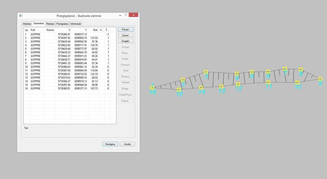
Task: Click the Dodaj... button
Action: coord(125,58)
